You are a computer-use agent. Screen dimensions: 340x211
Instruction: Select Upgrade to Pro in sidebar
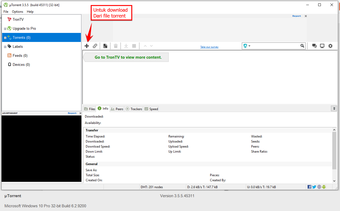[24, 28]
